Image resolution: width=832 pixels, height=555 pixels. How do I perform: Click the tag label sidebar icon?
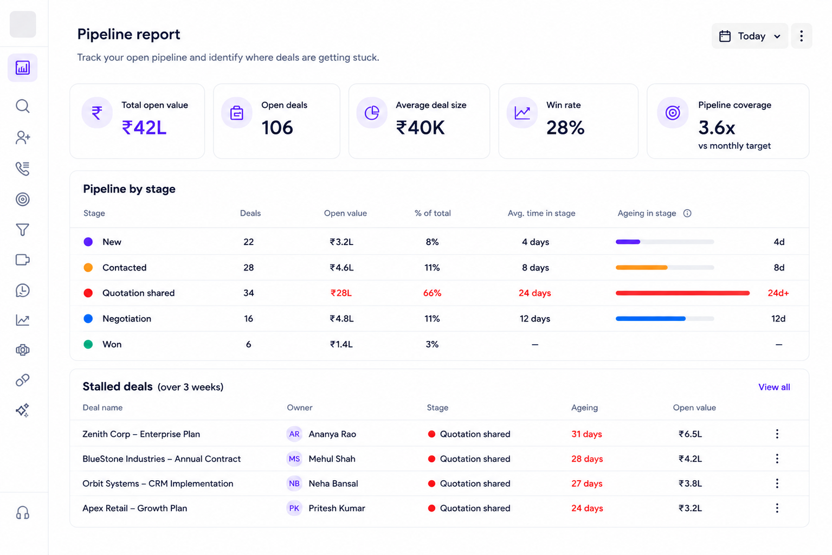(23, 260)
